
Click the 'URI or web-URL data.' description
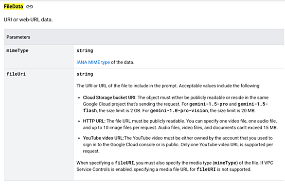[x=28, y=19]
